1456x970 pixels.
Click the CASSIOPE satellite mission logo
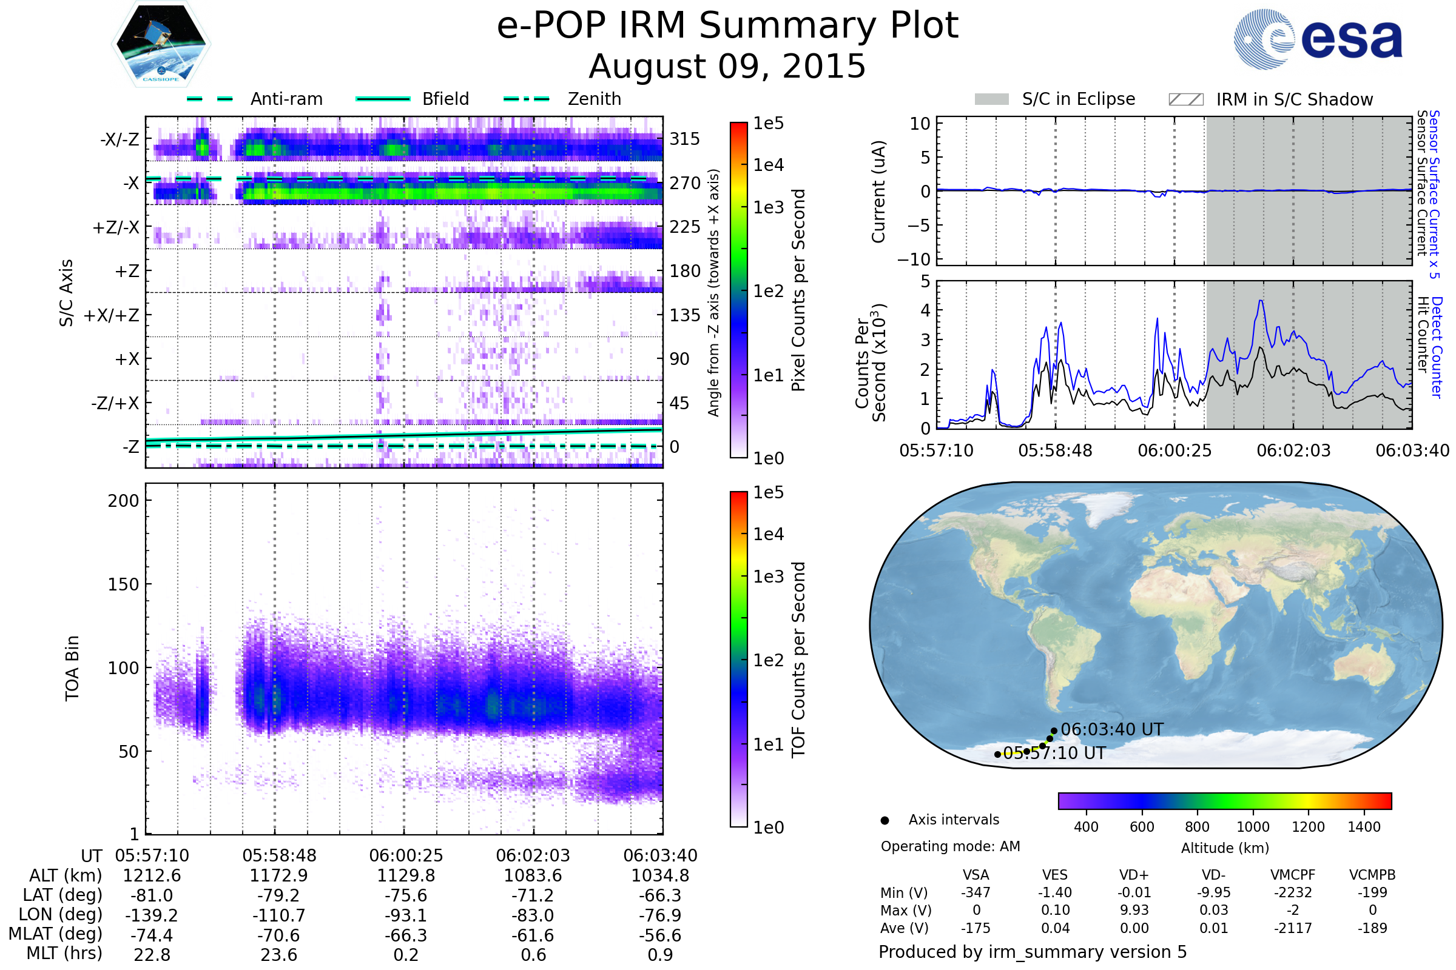161,44
